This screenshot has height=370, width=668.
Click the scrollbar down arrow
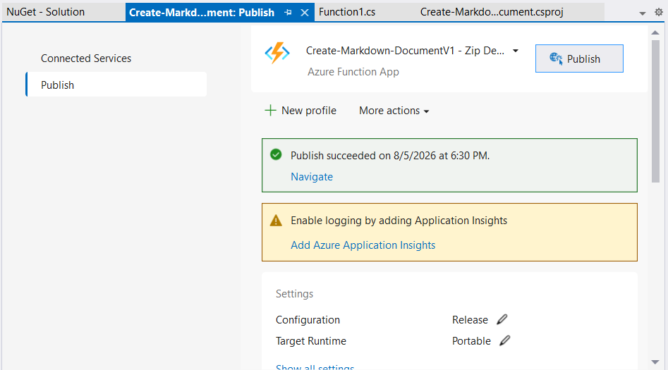655,362
